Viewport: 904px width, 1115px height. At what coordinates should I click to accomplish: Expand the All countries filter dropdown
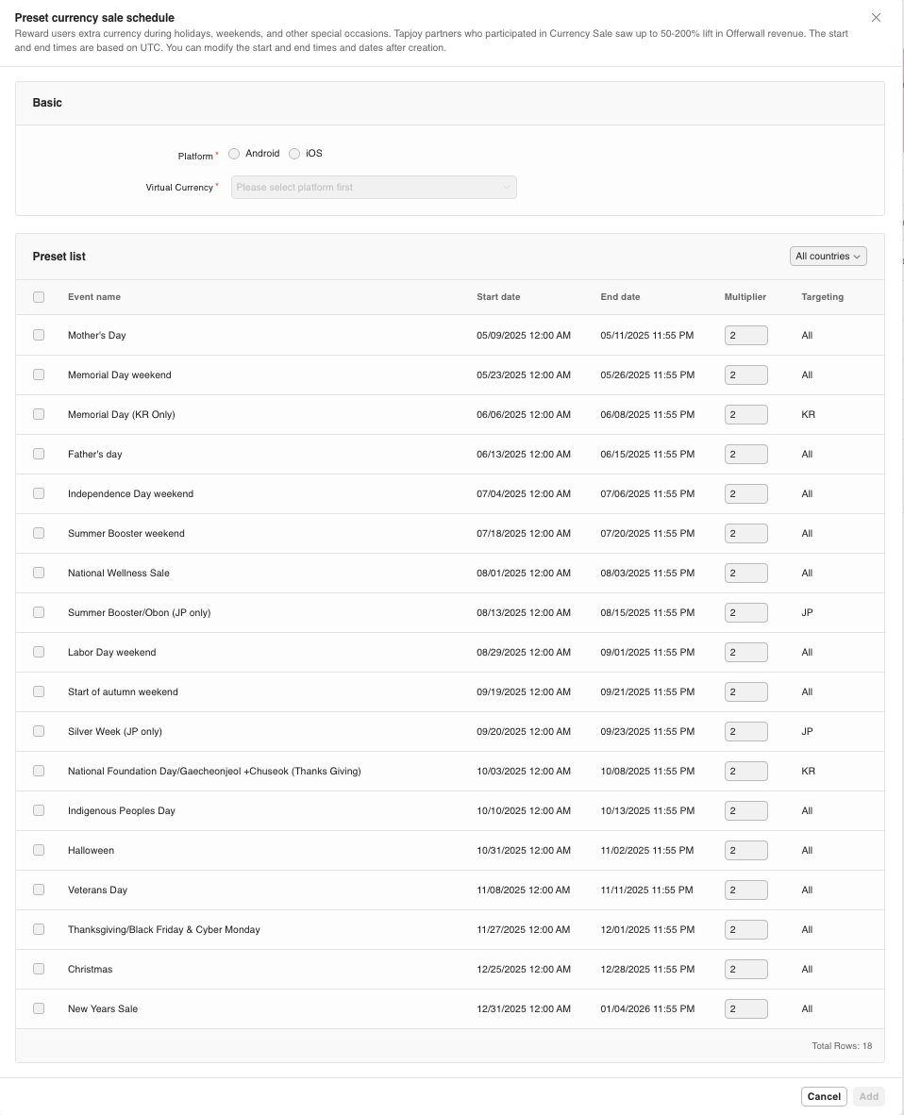tap(828, 257)
